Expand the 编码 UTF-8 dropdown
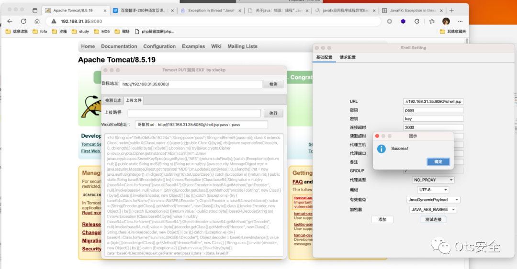 433,190
